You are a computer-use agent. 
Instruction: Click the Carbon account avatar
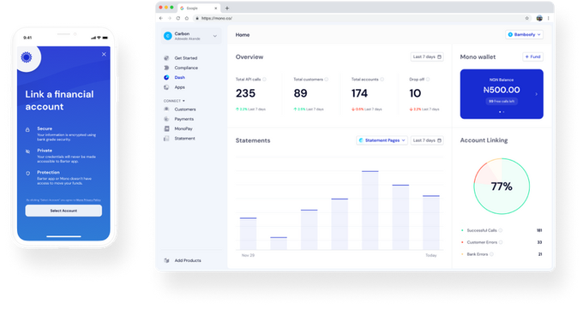click(168, 36)
